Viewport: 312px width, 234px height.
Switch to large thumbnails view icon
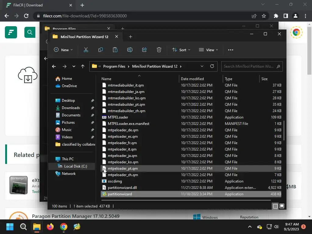(x=282, y=206)
